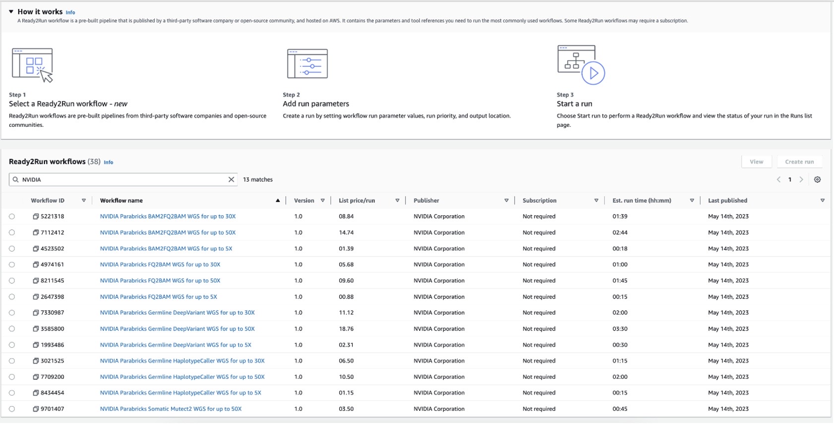This screenshot has width=834, height=424.
Task: Copy workflow ID 9701407
Action: pyautogui.click(x=36, y=409)
